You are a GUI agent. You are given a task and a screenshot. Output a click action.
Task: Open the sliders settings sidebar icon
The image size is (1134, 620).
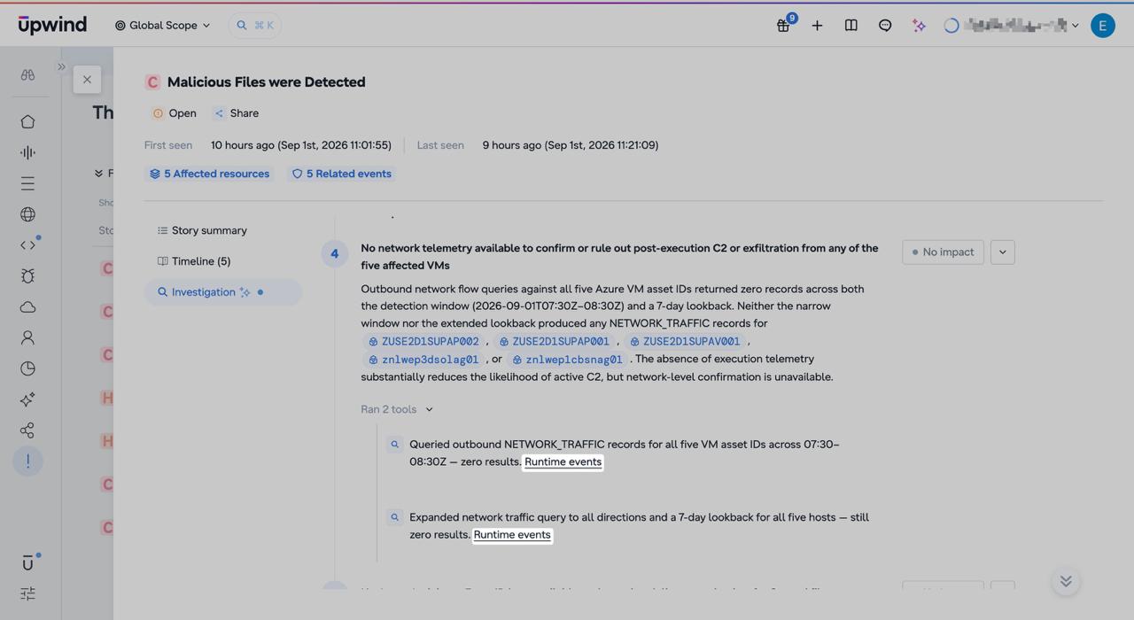[x=27, y=593]
